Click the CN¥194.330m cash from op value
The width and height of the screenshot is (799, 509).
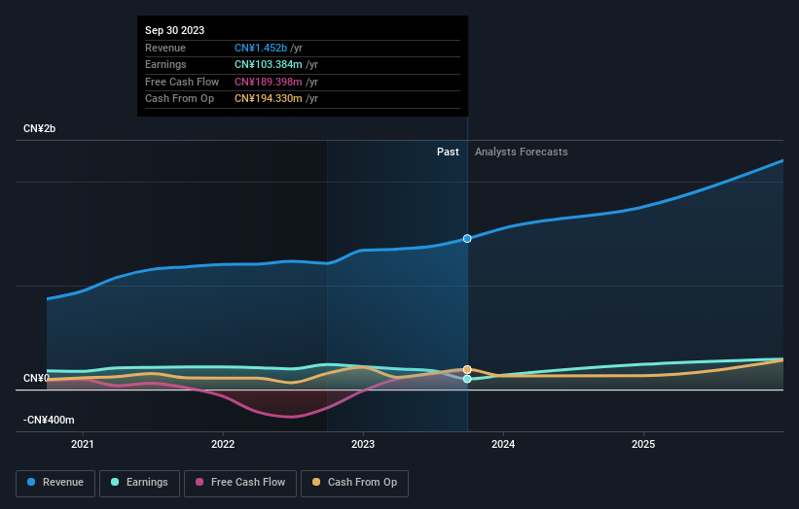tap(269, 99)
